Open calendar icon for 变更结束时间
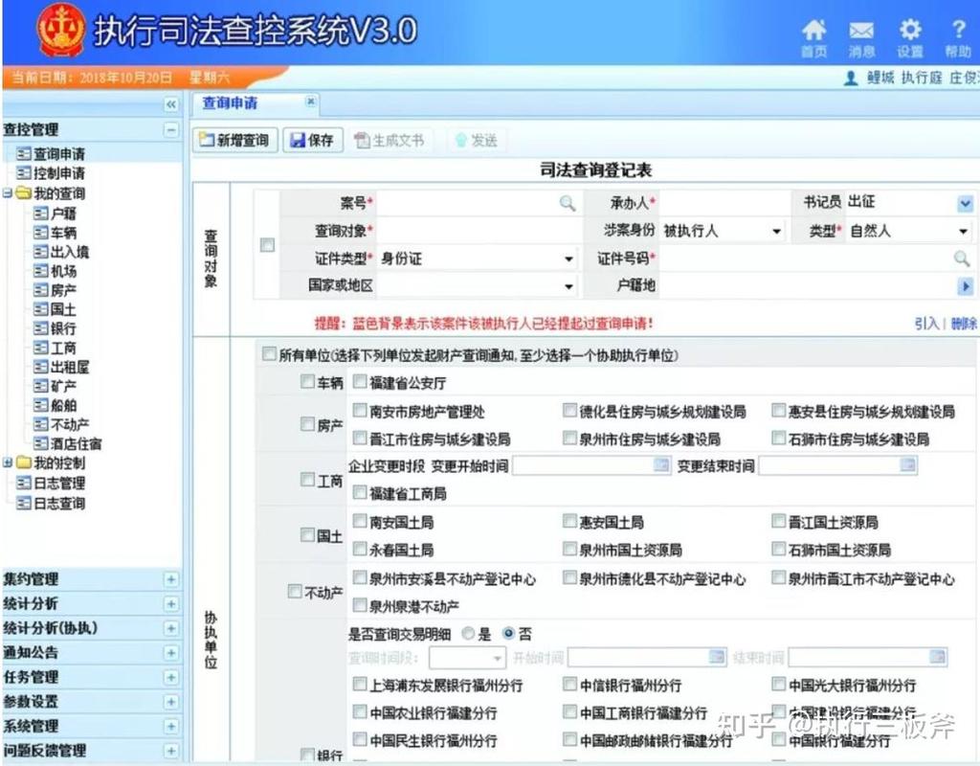 point(907,464)
